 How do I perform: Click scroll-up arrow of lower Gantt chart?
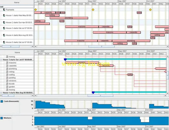168,56
